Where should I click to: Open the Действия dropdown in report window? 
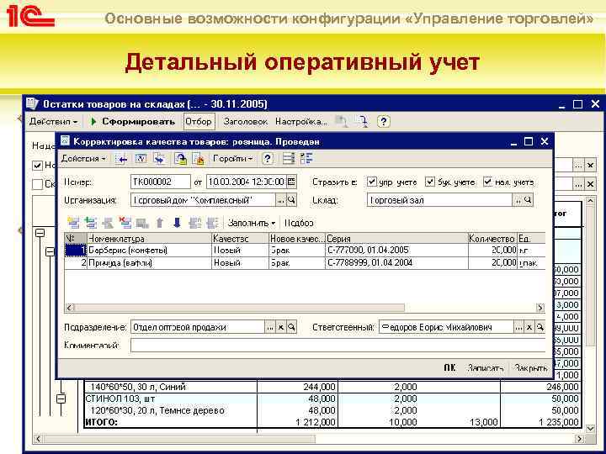(54, 122)
